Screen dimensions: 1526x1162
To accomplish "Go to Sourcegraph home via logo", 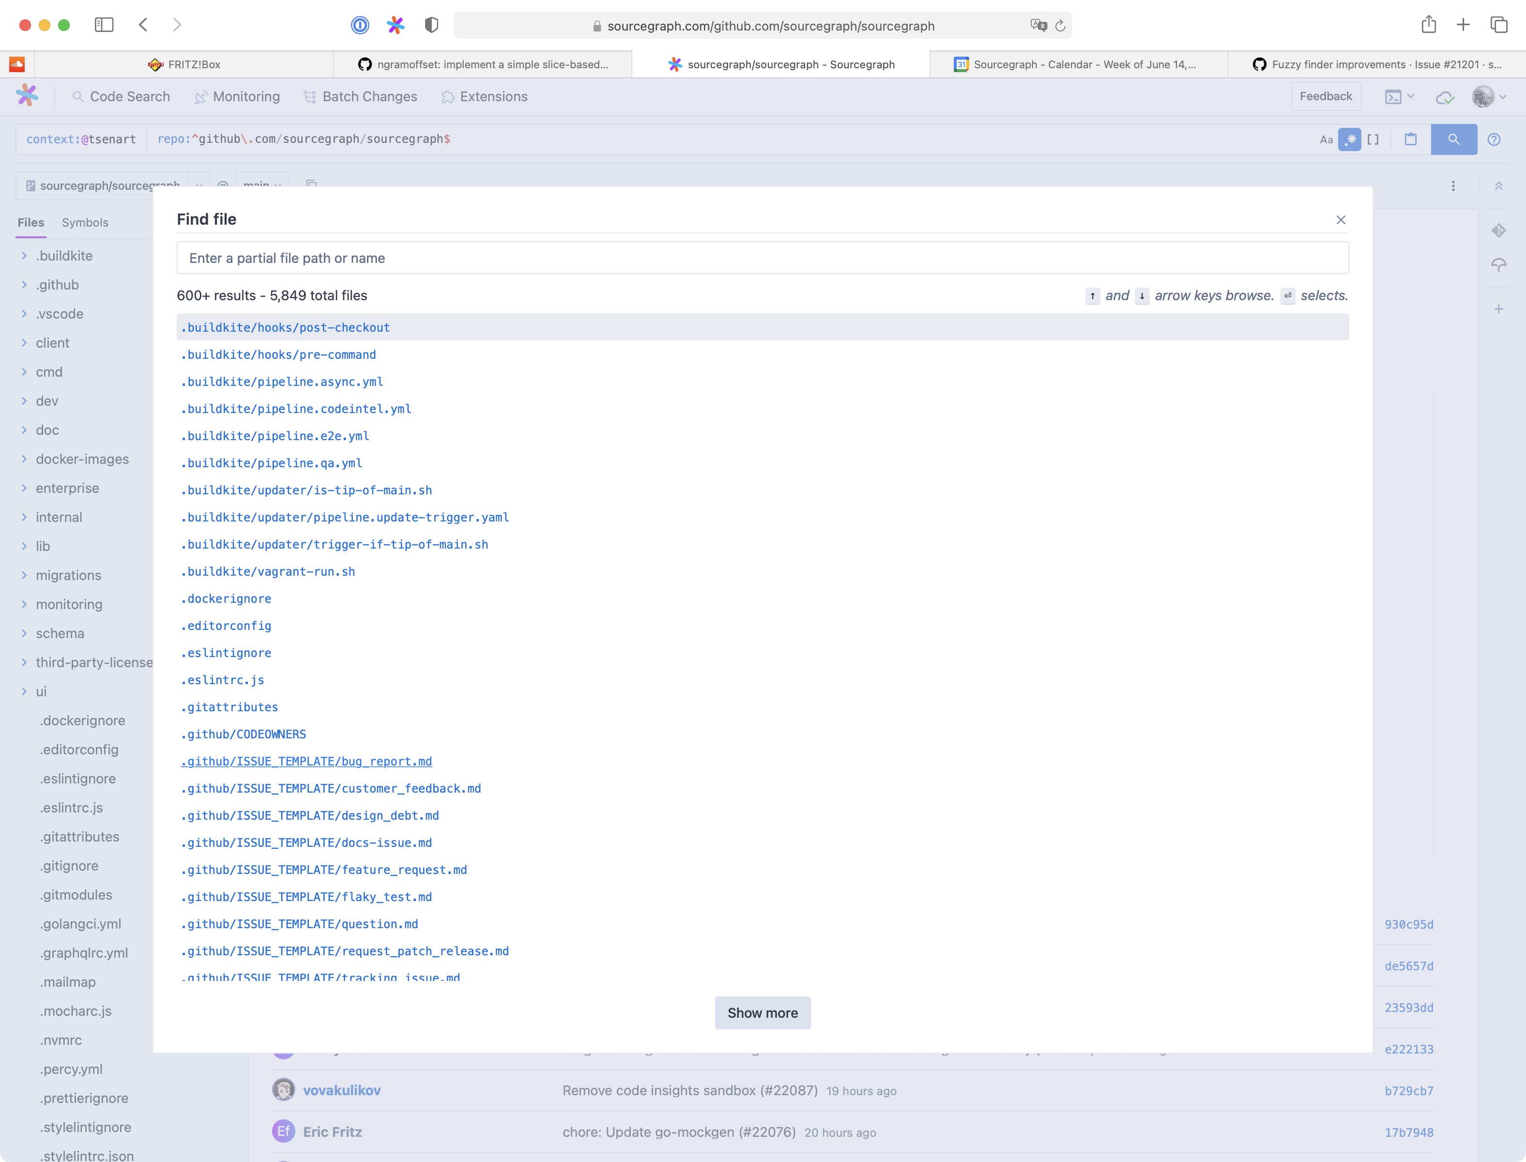I will point(28,95).
